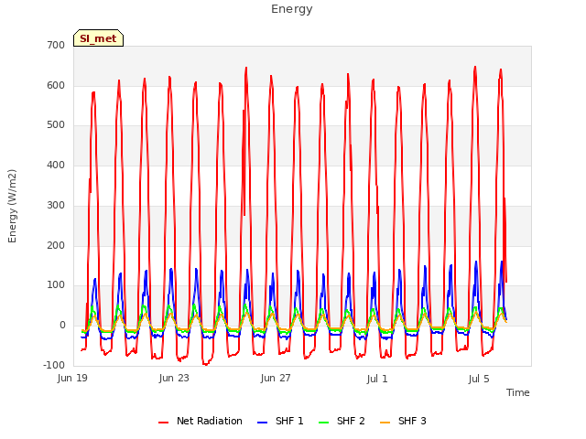The width and height of the screenshot is (586, 439).
Task: Click the 700 y-axis tick label
Action: tap(56, 46)
